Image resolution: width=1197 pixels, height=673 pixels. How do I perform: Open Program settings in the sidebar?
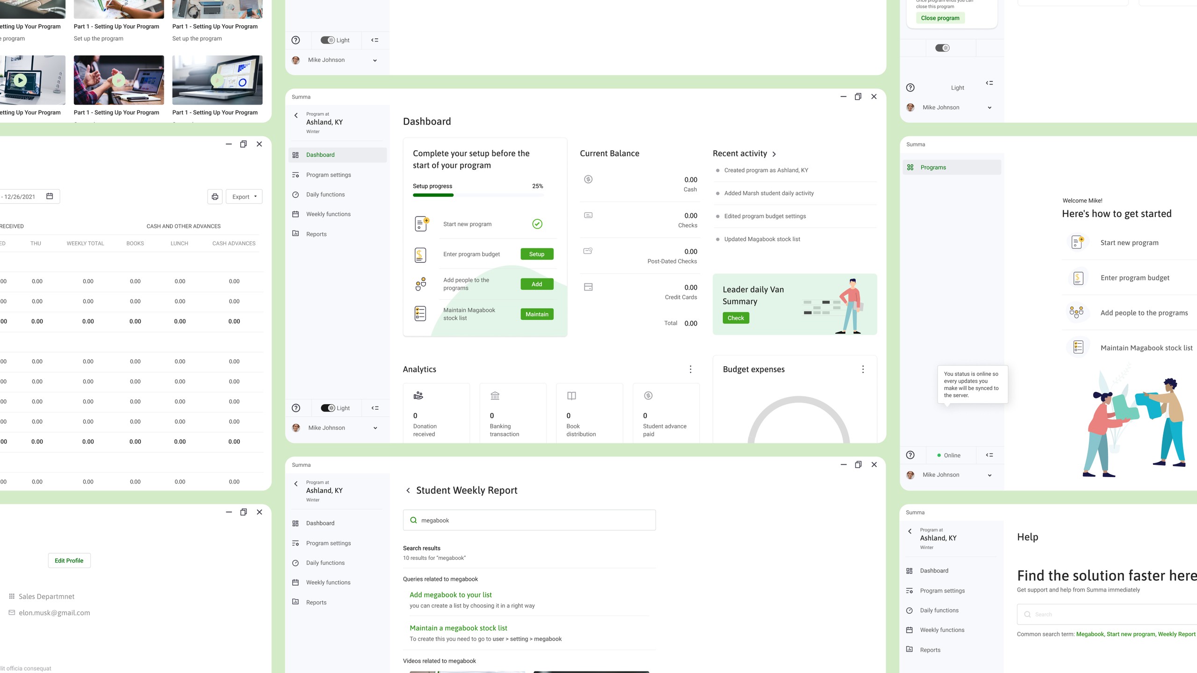[328, 174]
